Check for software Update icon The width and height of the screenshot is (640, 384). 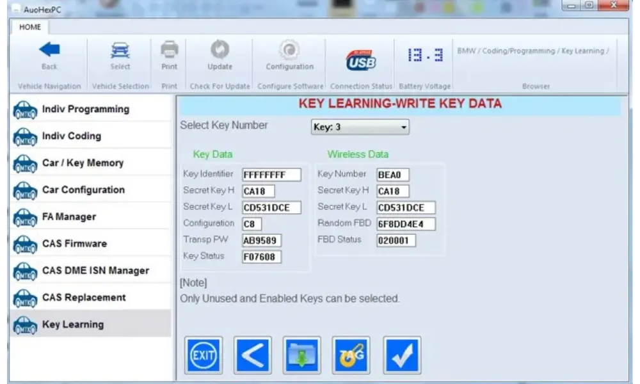[x=220, y=50]
